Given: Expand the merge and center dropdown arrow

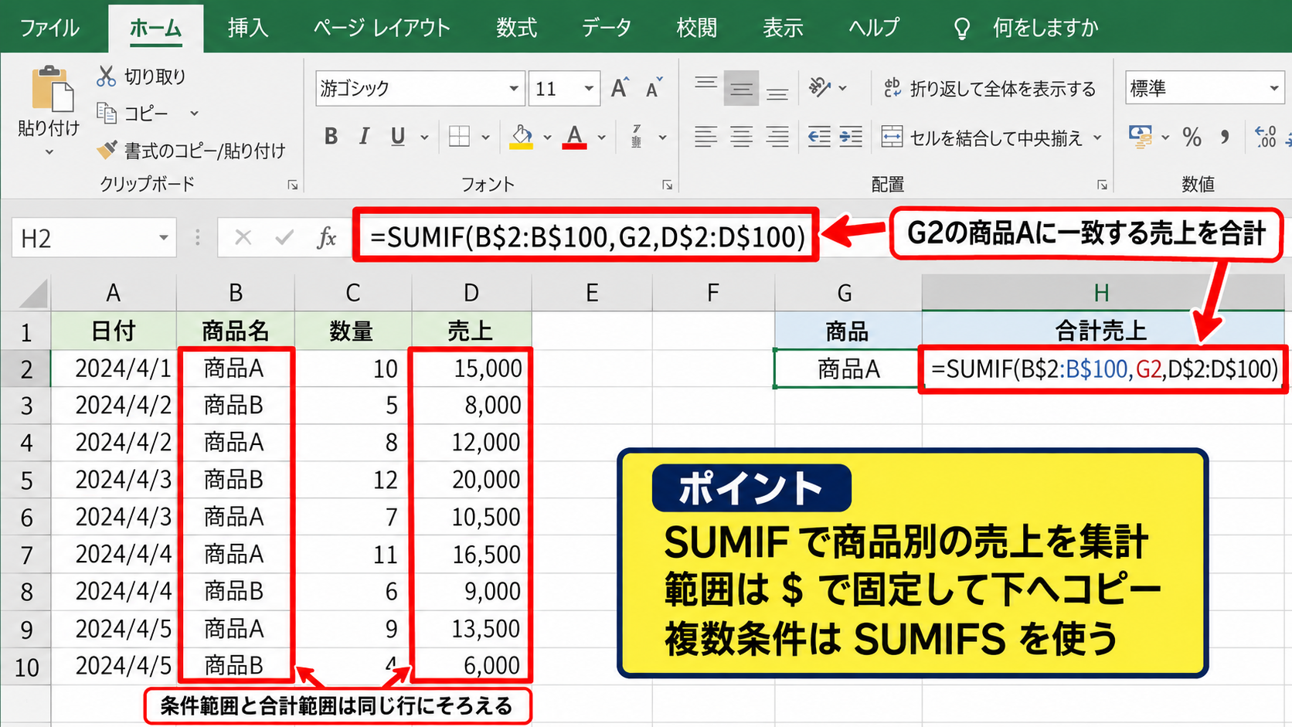Looking at the screenshot, I should [x=1097, y=138].
